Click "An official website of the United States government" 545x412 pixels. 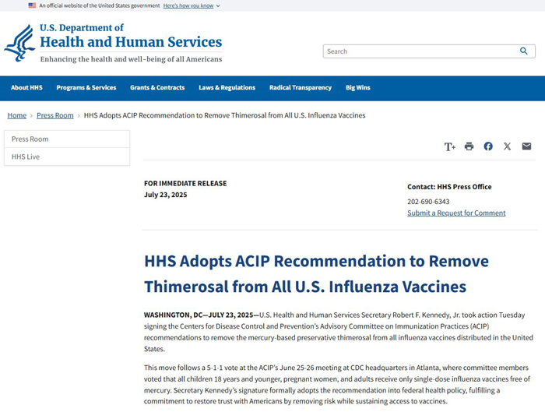[x=100, y=5]
